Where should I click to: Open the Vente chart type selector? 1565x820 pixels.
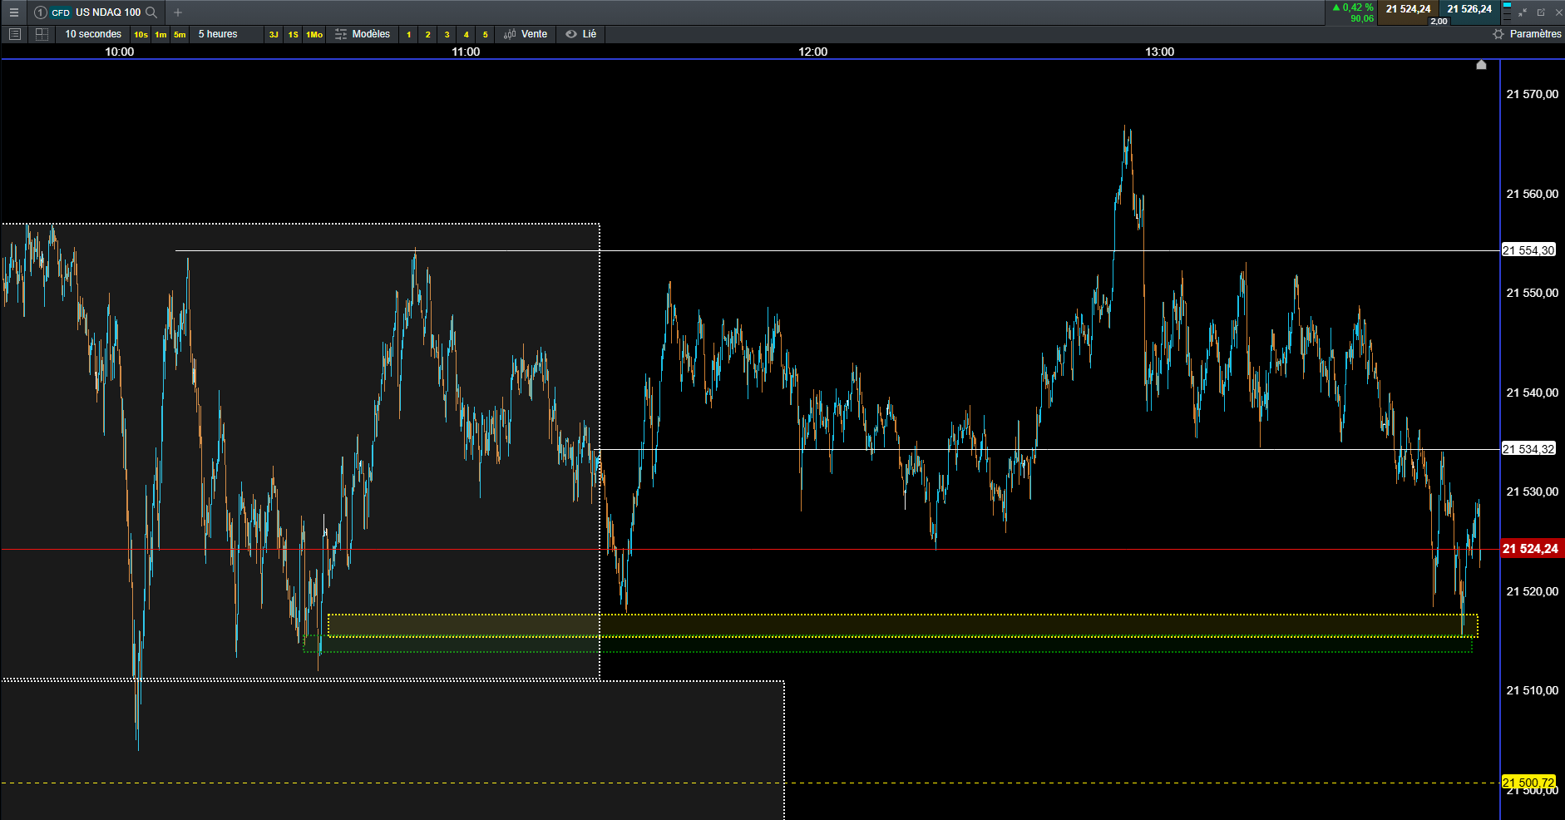pyautogui.click(x=526, y=34)
